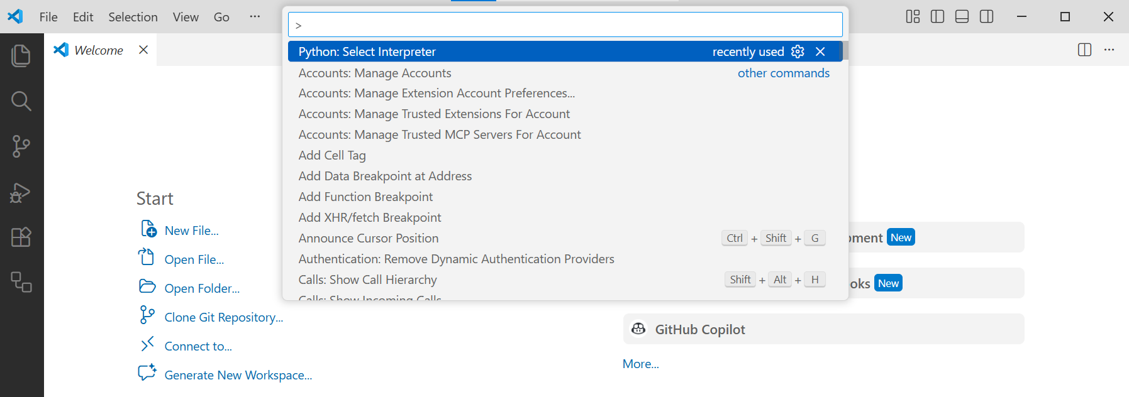Click the Clone Git Repository link
This screenshot has height=397, width=1129.
click(223, 317)
